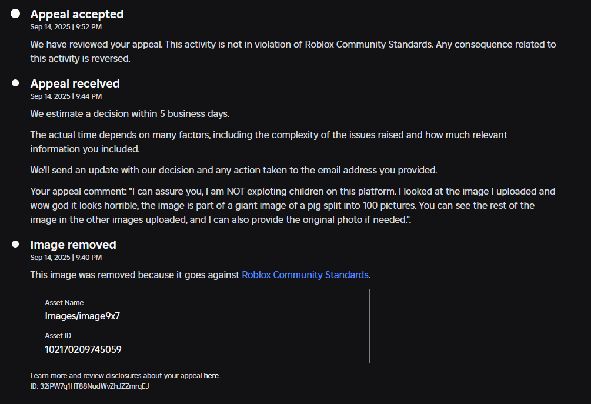
Task: Open the Roblox Community Standards link
Action: 305,275
